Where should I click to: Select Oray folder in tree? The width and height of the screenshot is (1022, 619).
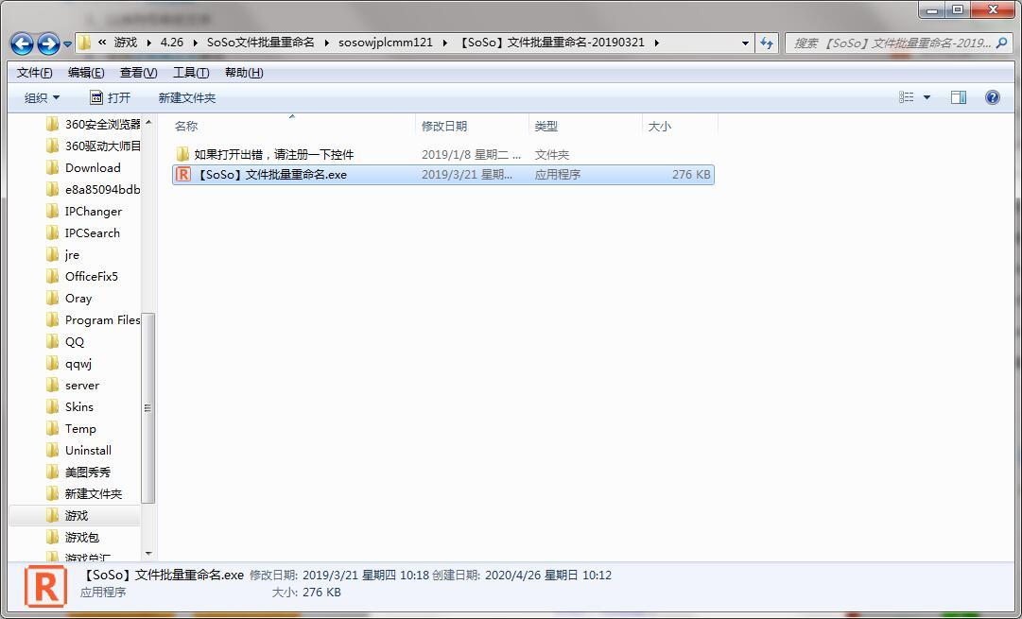69,299
